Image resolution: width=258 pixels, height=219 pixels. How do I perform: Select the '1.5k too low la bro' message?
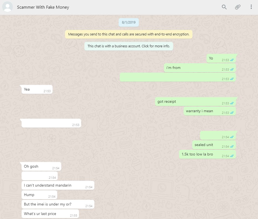click(x=207, y=154)
